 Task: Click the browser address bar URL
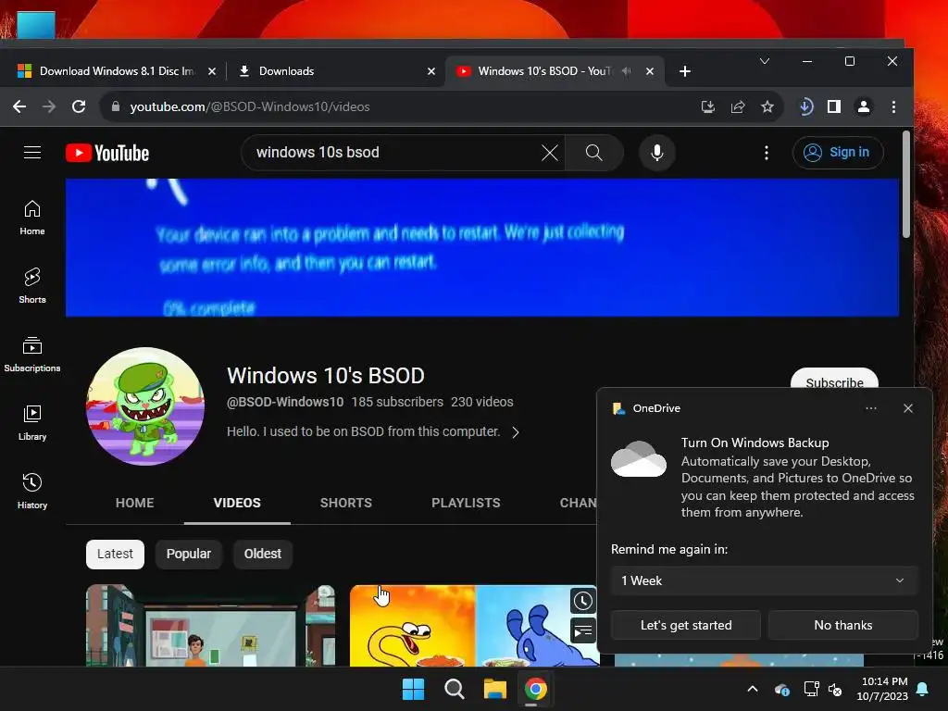point(250,107)
